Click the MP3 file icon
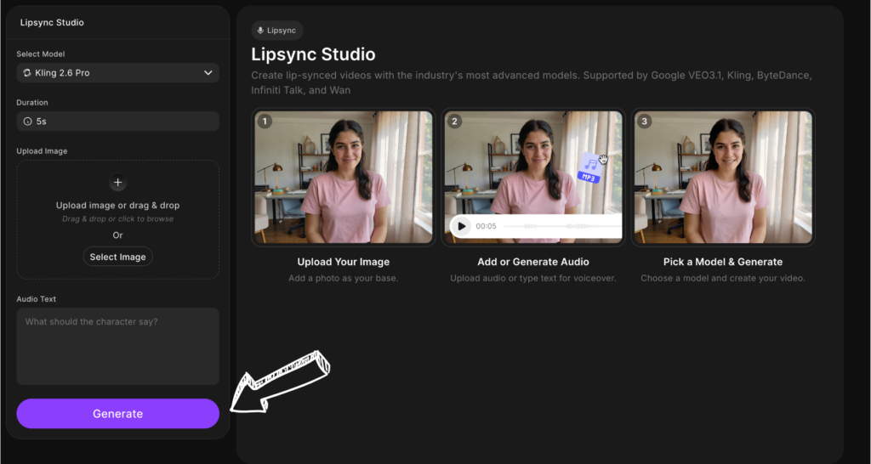871x464 pixels. coord(589,168)
